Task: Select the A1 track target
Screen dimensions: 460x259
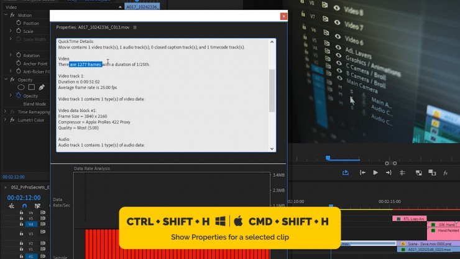Action: [x=31, y=257]
